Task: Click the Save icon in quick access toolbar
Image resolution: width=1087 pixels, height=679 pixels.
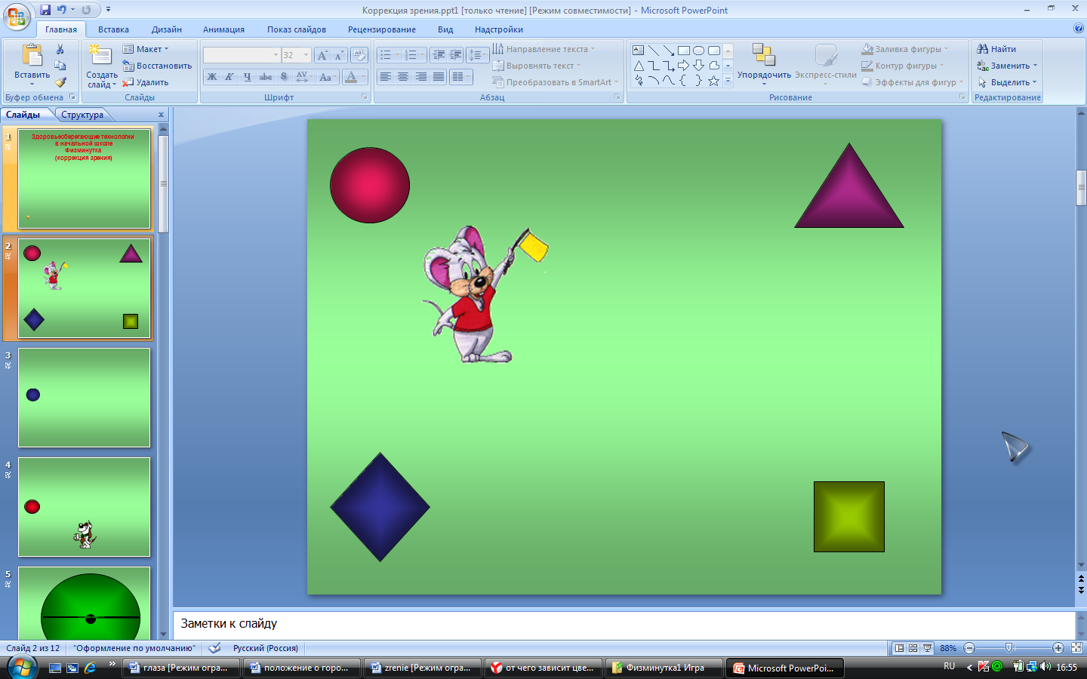Action: click(x=45, y=10)
